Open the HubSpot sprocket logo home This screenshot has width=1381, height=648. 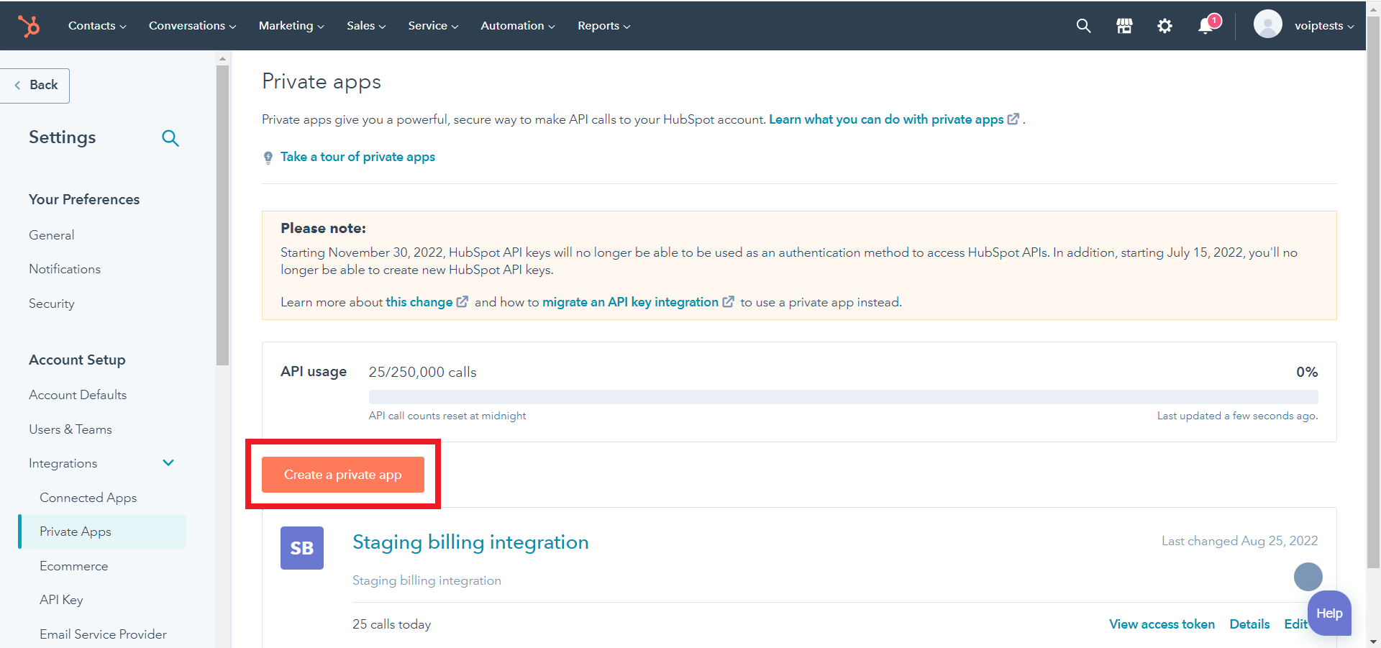(29, 26)
